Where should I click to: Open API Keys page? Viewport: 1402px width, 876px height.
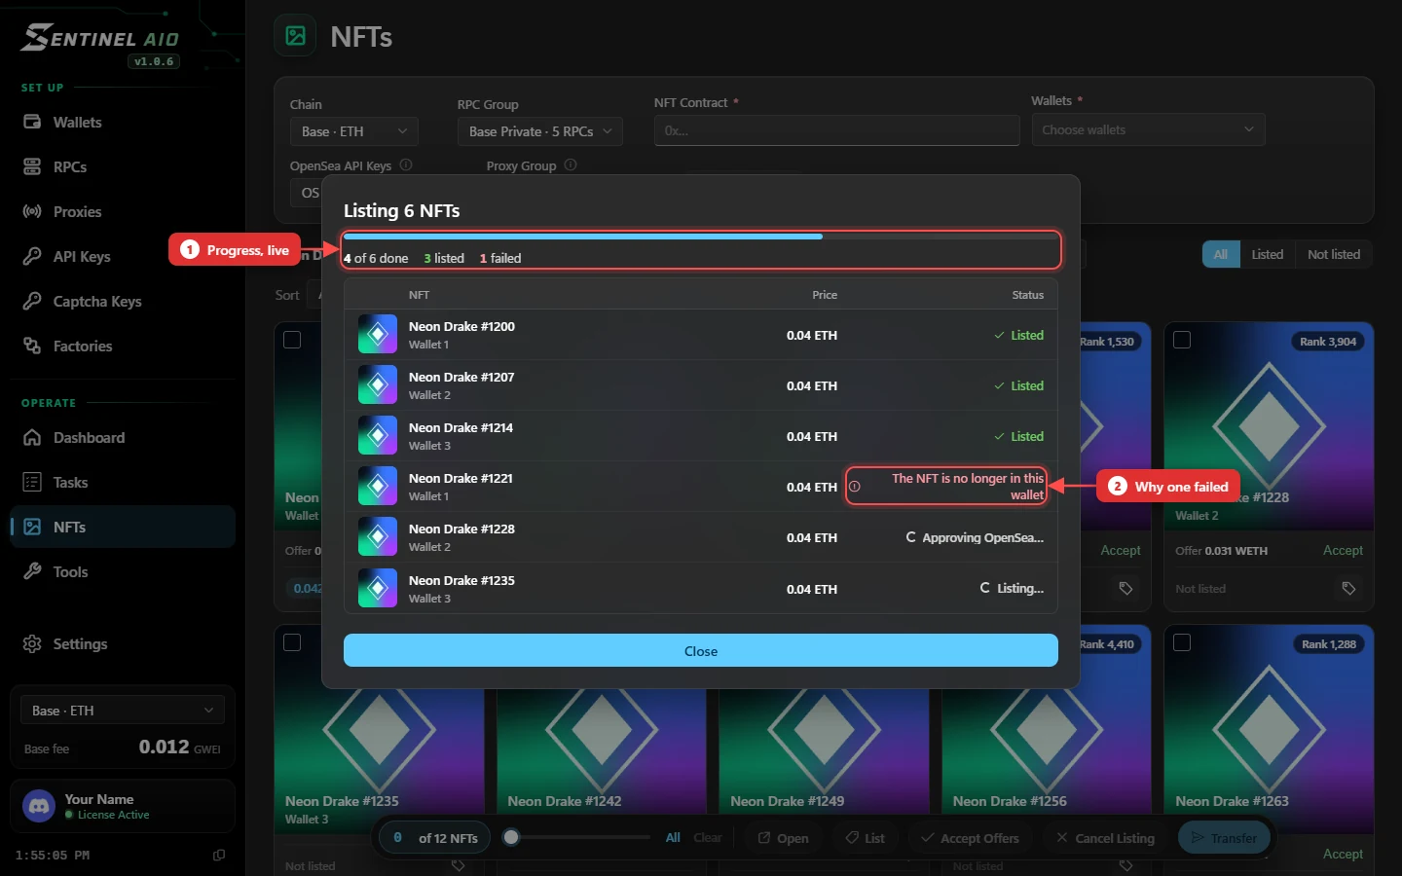point(123,257)
